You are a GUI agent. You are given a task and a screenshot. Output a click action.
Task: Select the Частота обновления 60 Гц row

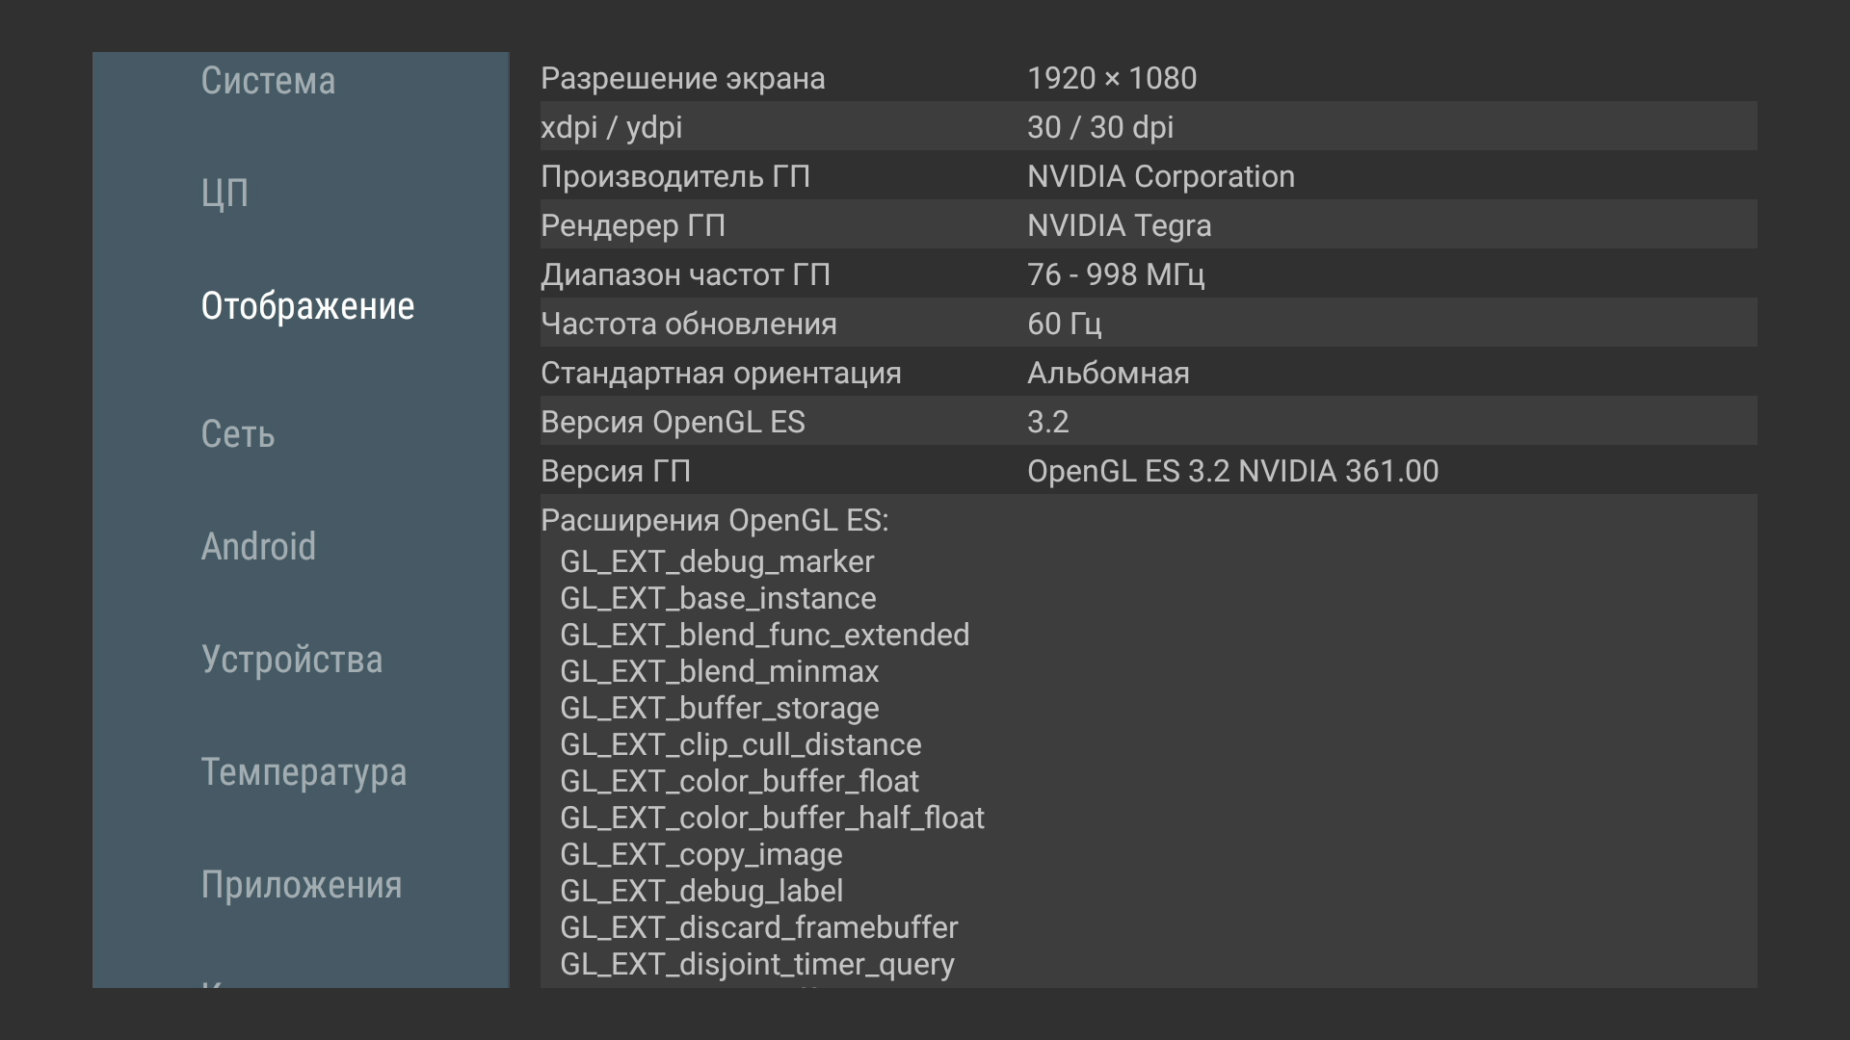(x=1147, y=324)
